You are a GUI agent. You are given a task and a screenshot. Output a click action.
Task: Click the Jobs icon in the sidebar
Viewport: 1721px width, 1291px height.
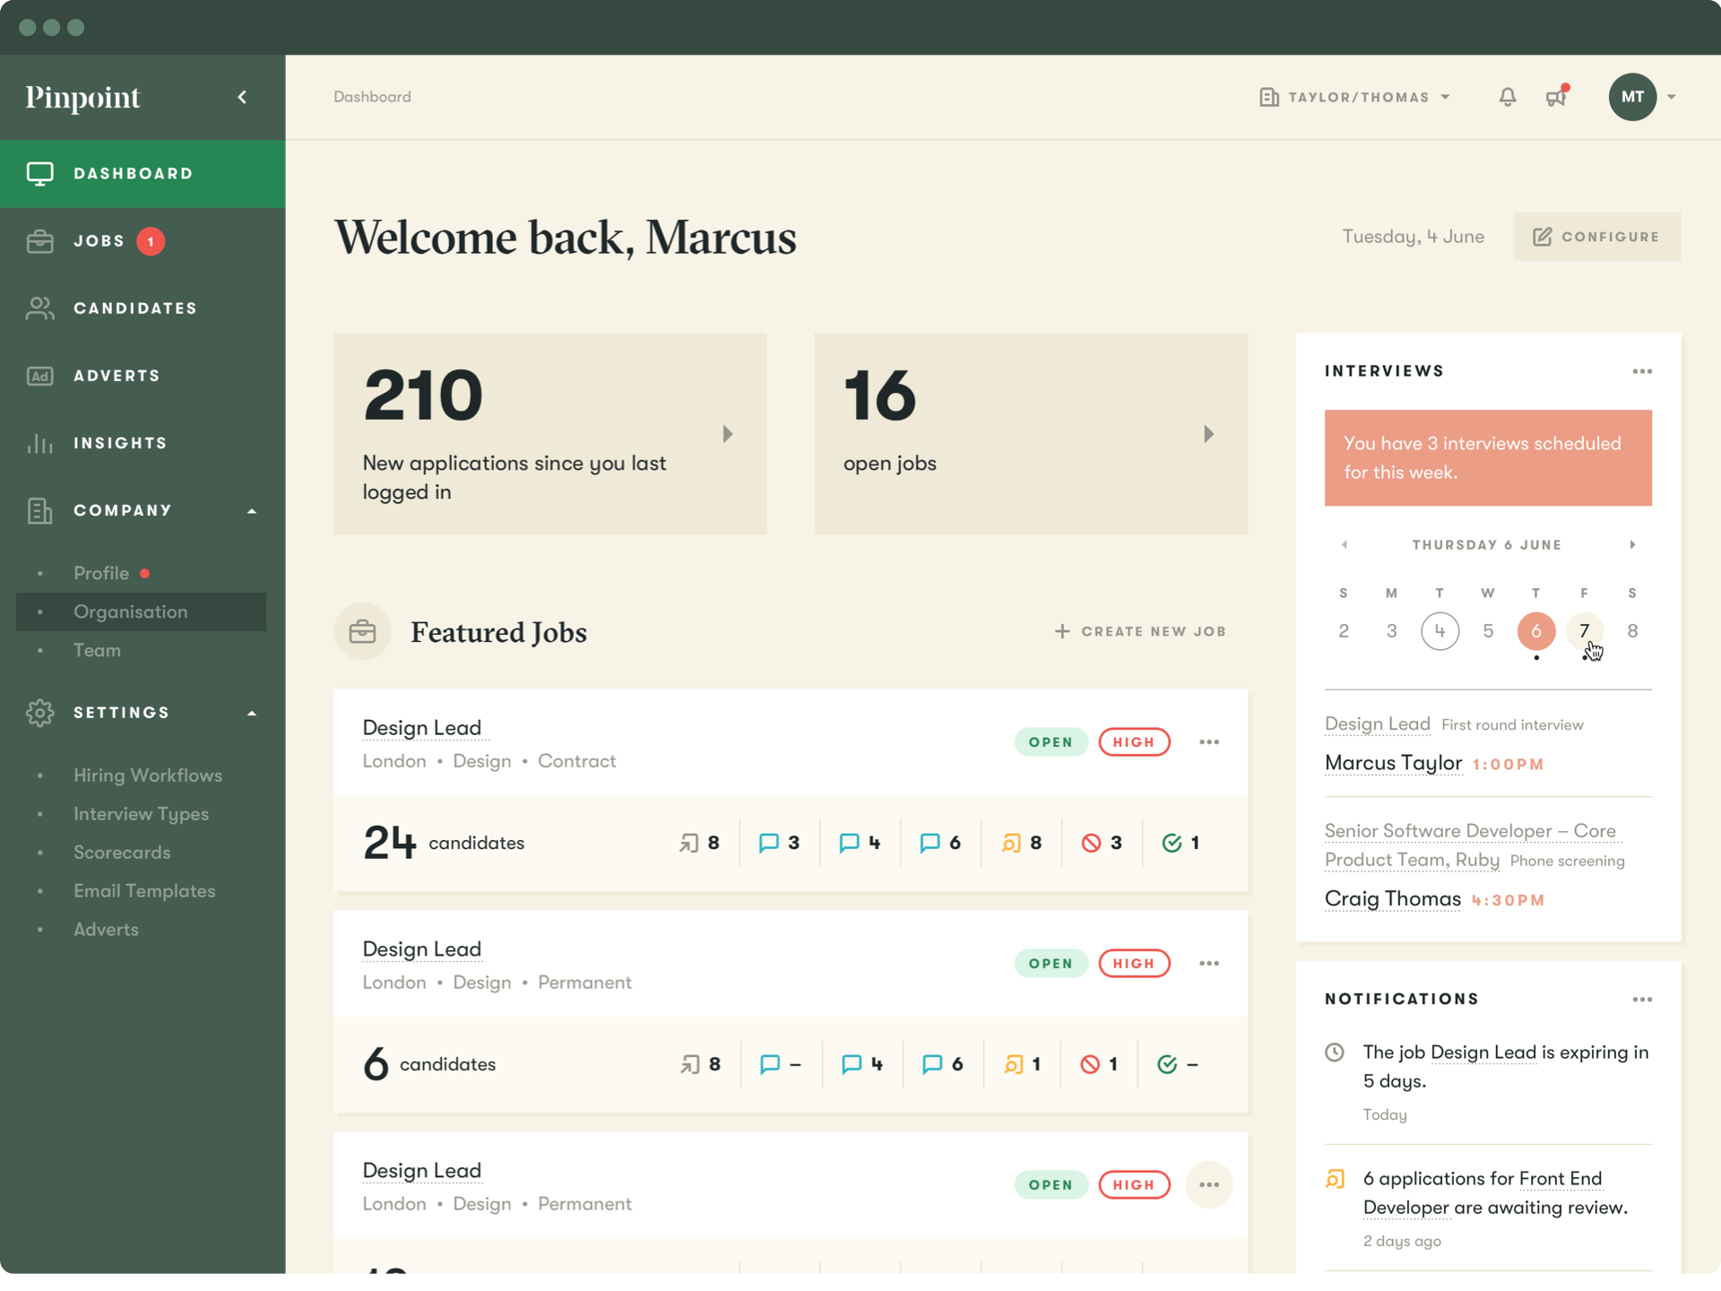tap(39, 240)
